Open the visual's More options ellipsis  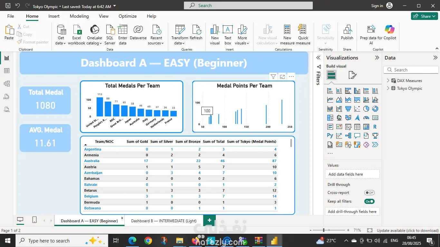click(x=291, y=77)
